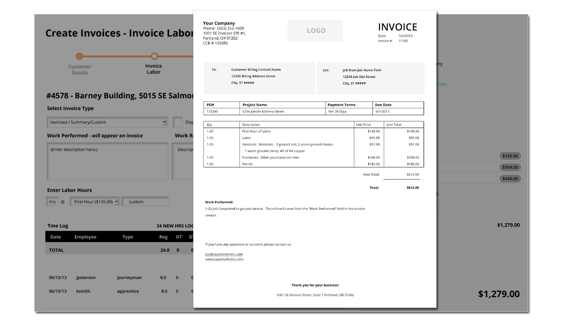Click the invoice number 11105
Image resolution: width=574 pixels, height=323 pixels.
click(x=403, y=41)
